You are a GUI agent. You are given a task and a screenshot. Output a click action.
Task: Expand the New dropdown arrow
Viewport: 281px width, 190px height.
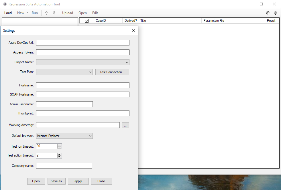click(27, 13)
